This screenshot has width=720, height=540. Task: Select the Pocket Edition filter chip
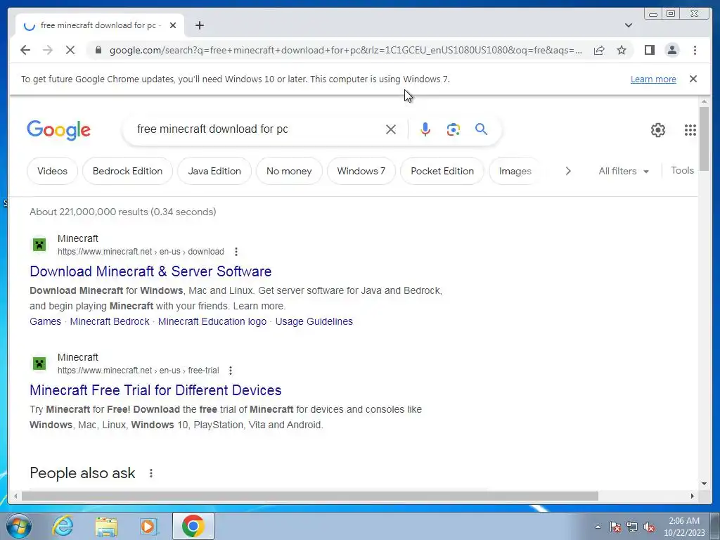pyautogui.click(x=442, y=171)
